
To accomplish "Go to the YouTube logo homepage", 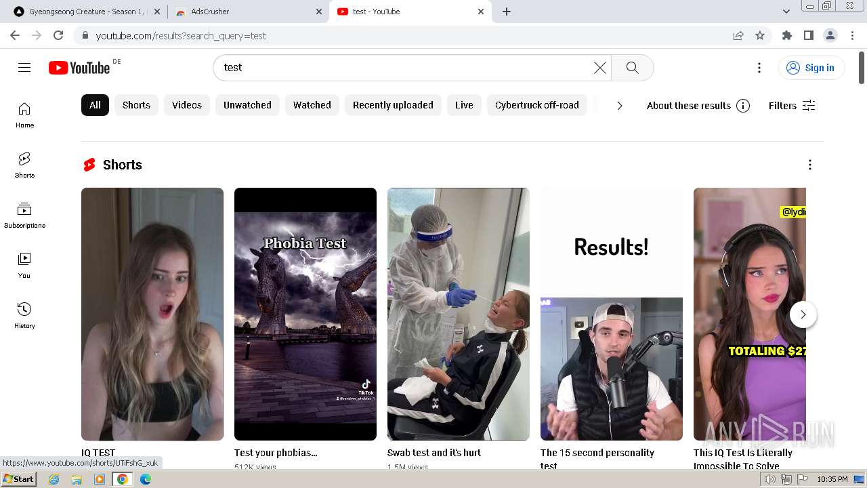I will pos(79,67).
